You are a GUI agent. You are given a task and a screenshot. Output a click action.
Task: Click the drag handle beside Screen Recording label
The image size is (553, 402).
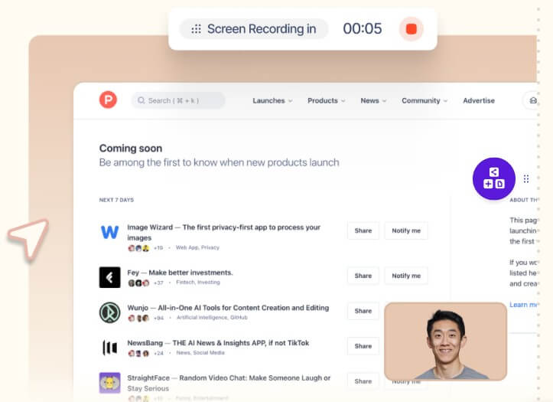pyautogui.click(x=196, y=29)
